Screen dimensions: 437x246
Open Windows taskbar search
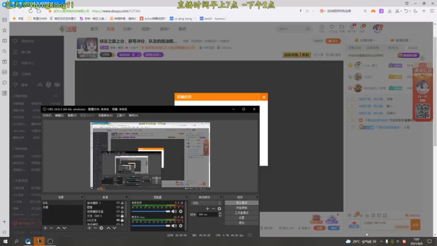(x=16, y=241)
